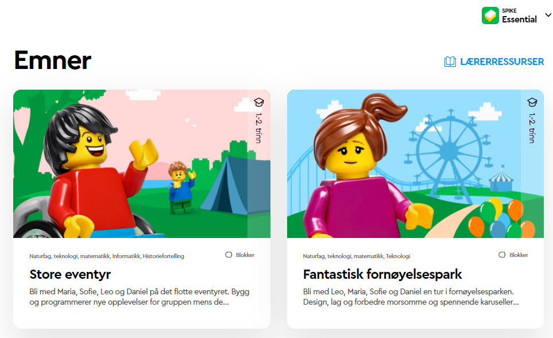Click the Blokker icon on Store eventyr card
This screenshot has width=553, height=338.
point(229,255)
